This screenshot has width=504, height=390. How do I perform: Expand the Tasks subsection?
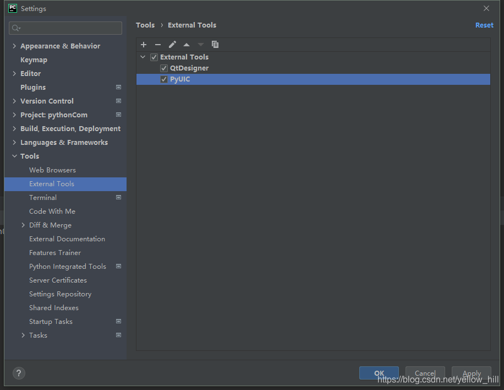pyautogui.click(x=23, y=335)
